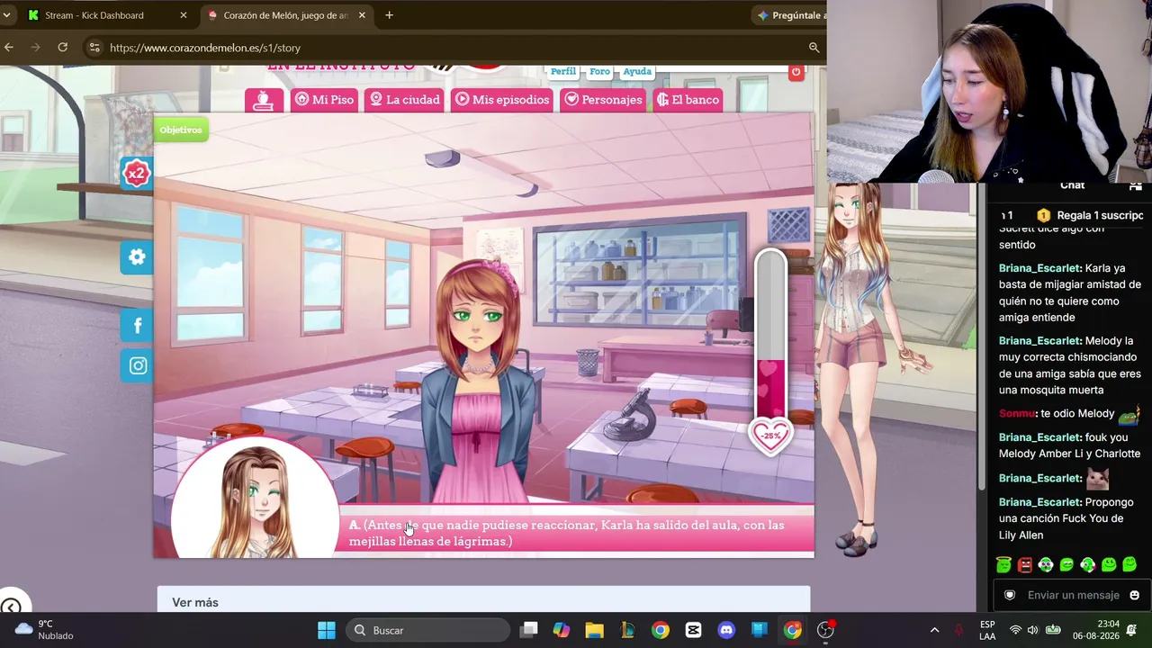Toggle the x2 speed icon
Viewport: 1152px width, 648px height.
click(136, 173)
